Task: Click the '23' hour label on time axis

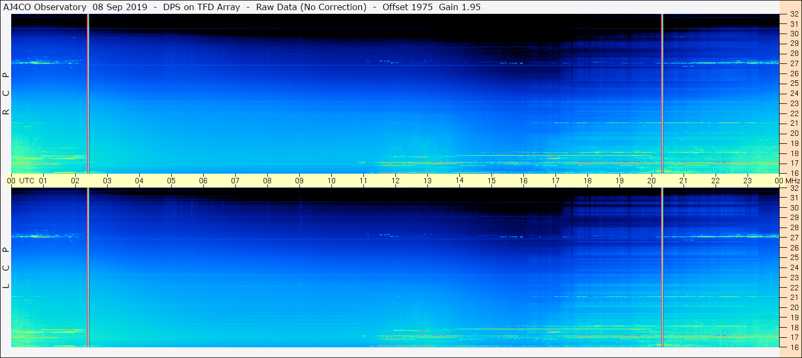Action: tap(748, 181)
